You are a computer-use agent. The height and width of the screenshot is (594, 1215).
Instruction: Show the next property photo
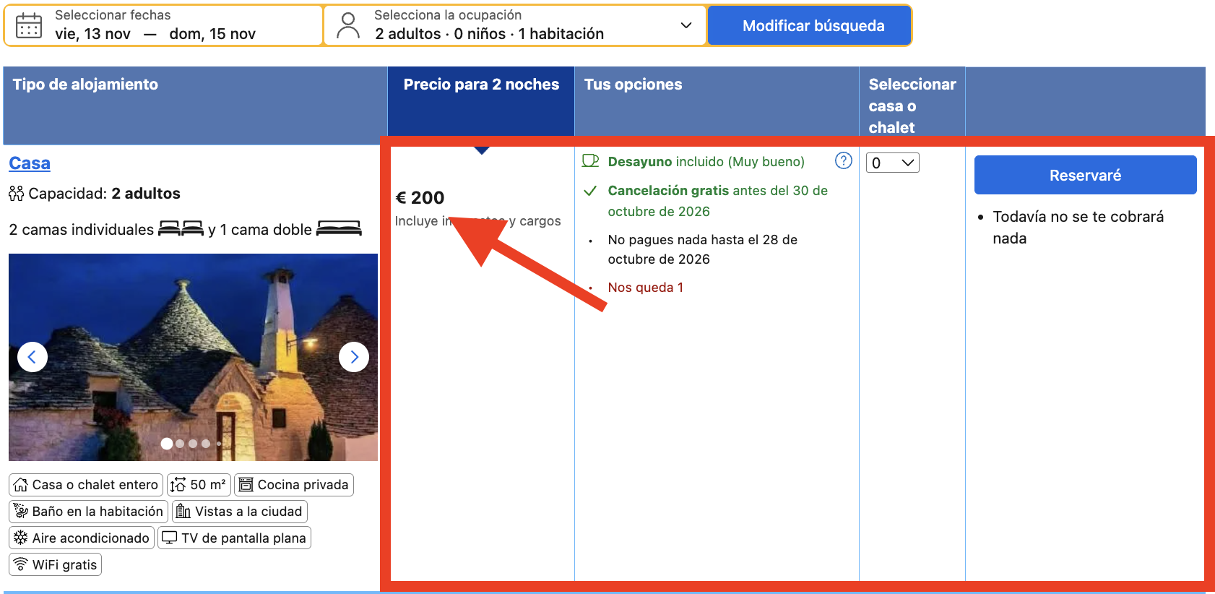pos(354,357)
